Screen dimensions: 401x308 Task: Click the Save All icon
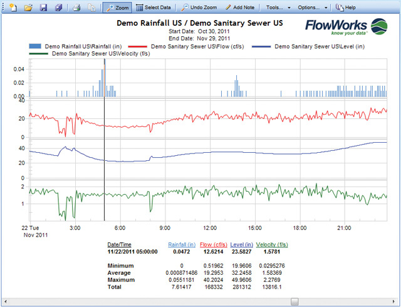58,8
